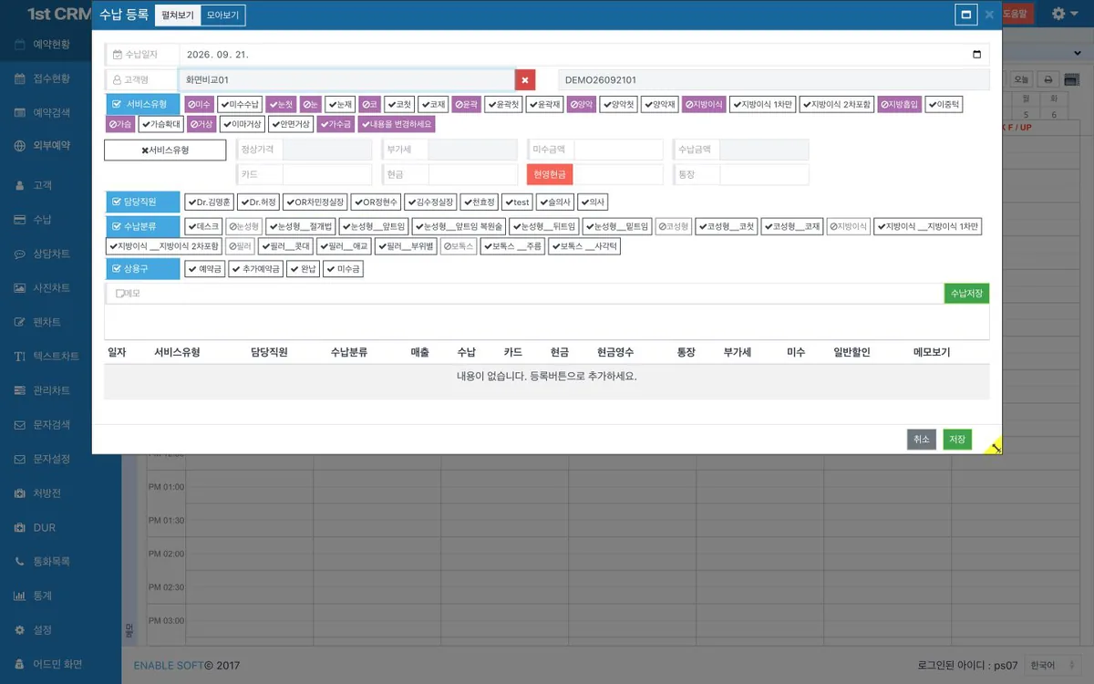1094x684 pixels.
Task: Click the green 저장 button
Action: tap(957, 440)
